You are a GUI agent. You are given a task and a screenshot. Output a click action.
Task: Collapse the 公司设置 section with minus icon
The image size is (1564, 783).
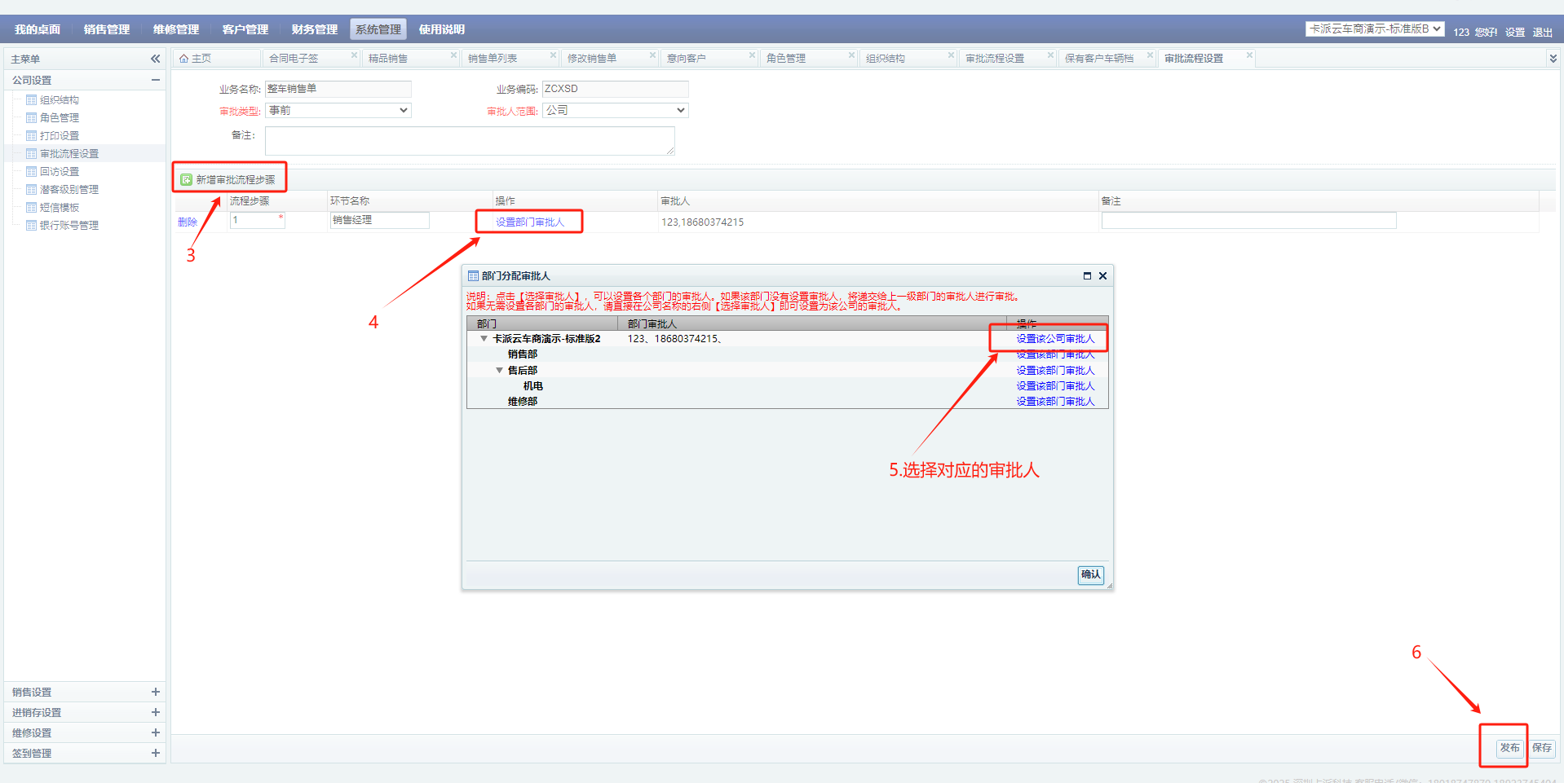click(155, 80)
